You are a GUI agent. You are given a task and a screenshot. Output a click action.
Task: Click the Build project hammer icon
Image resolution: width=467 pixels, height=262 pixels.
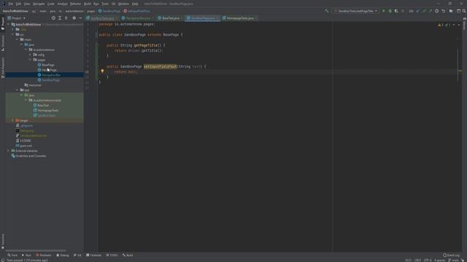point(327,11)
